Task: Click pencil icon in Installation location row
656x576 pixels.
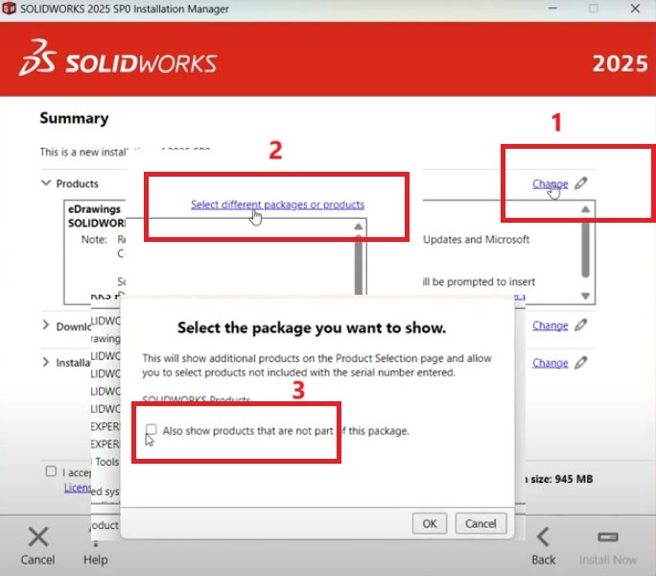Action: click(580, 362)
